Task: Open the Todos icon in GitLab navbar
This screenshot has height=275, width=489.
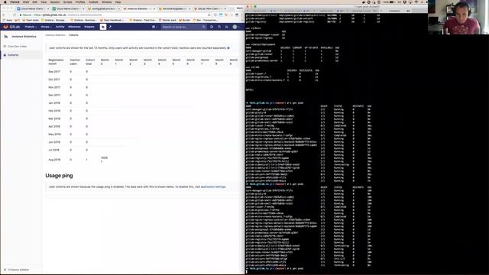Action: pyautogui.click(x=227, y=27)
